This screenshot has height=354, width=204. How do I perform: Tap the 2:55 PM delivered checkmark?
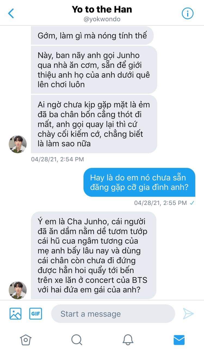[x=192, y=203]
